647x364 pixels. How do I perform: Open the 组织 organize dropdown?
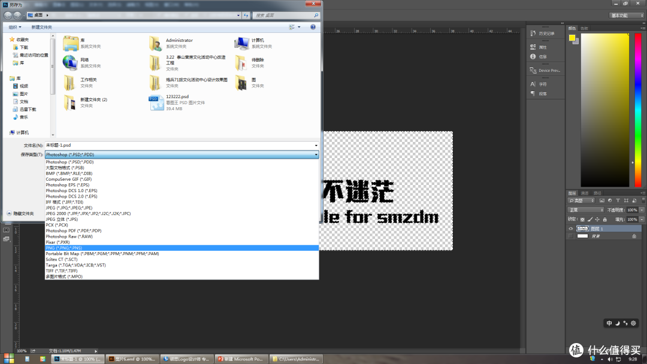(x=15, y=27)
